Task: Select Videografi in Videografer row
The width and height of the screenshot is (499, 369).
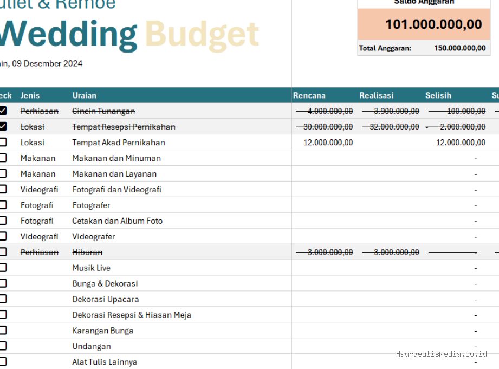Action: [39, 237]
